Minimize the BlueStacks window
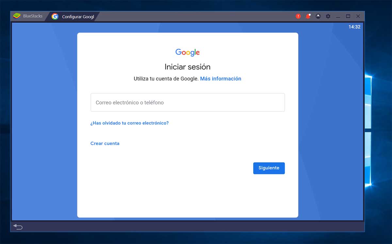 tap(338, 16)
